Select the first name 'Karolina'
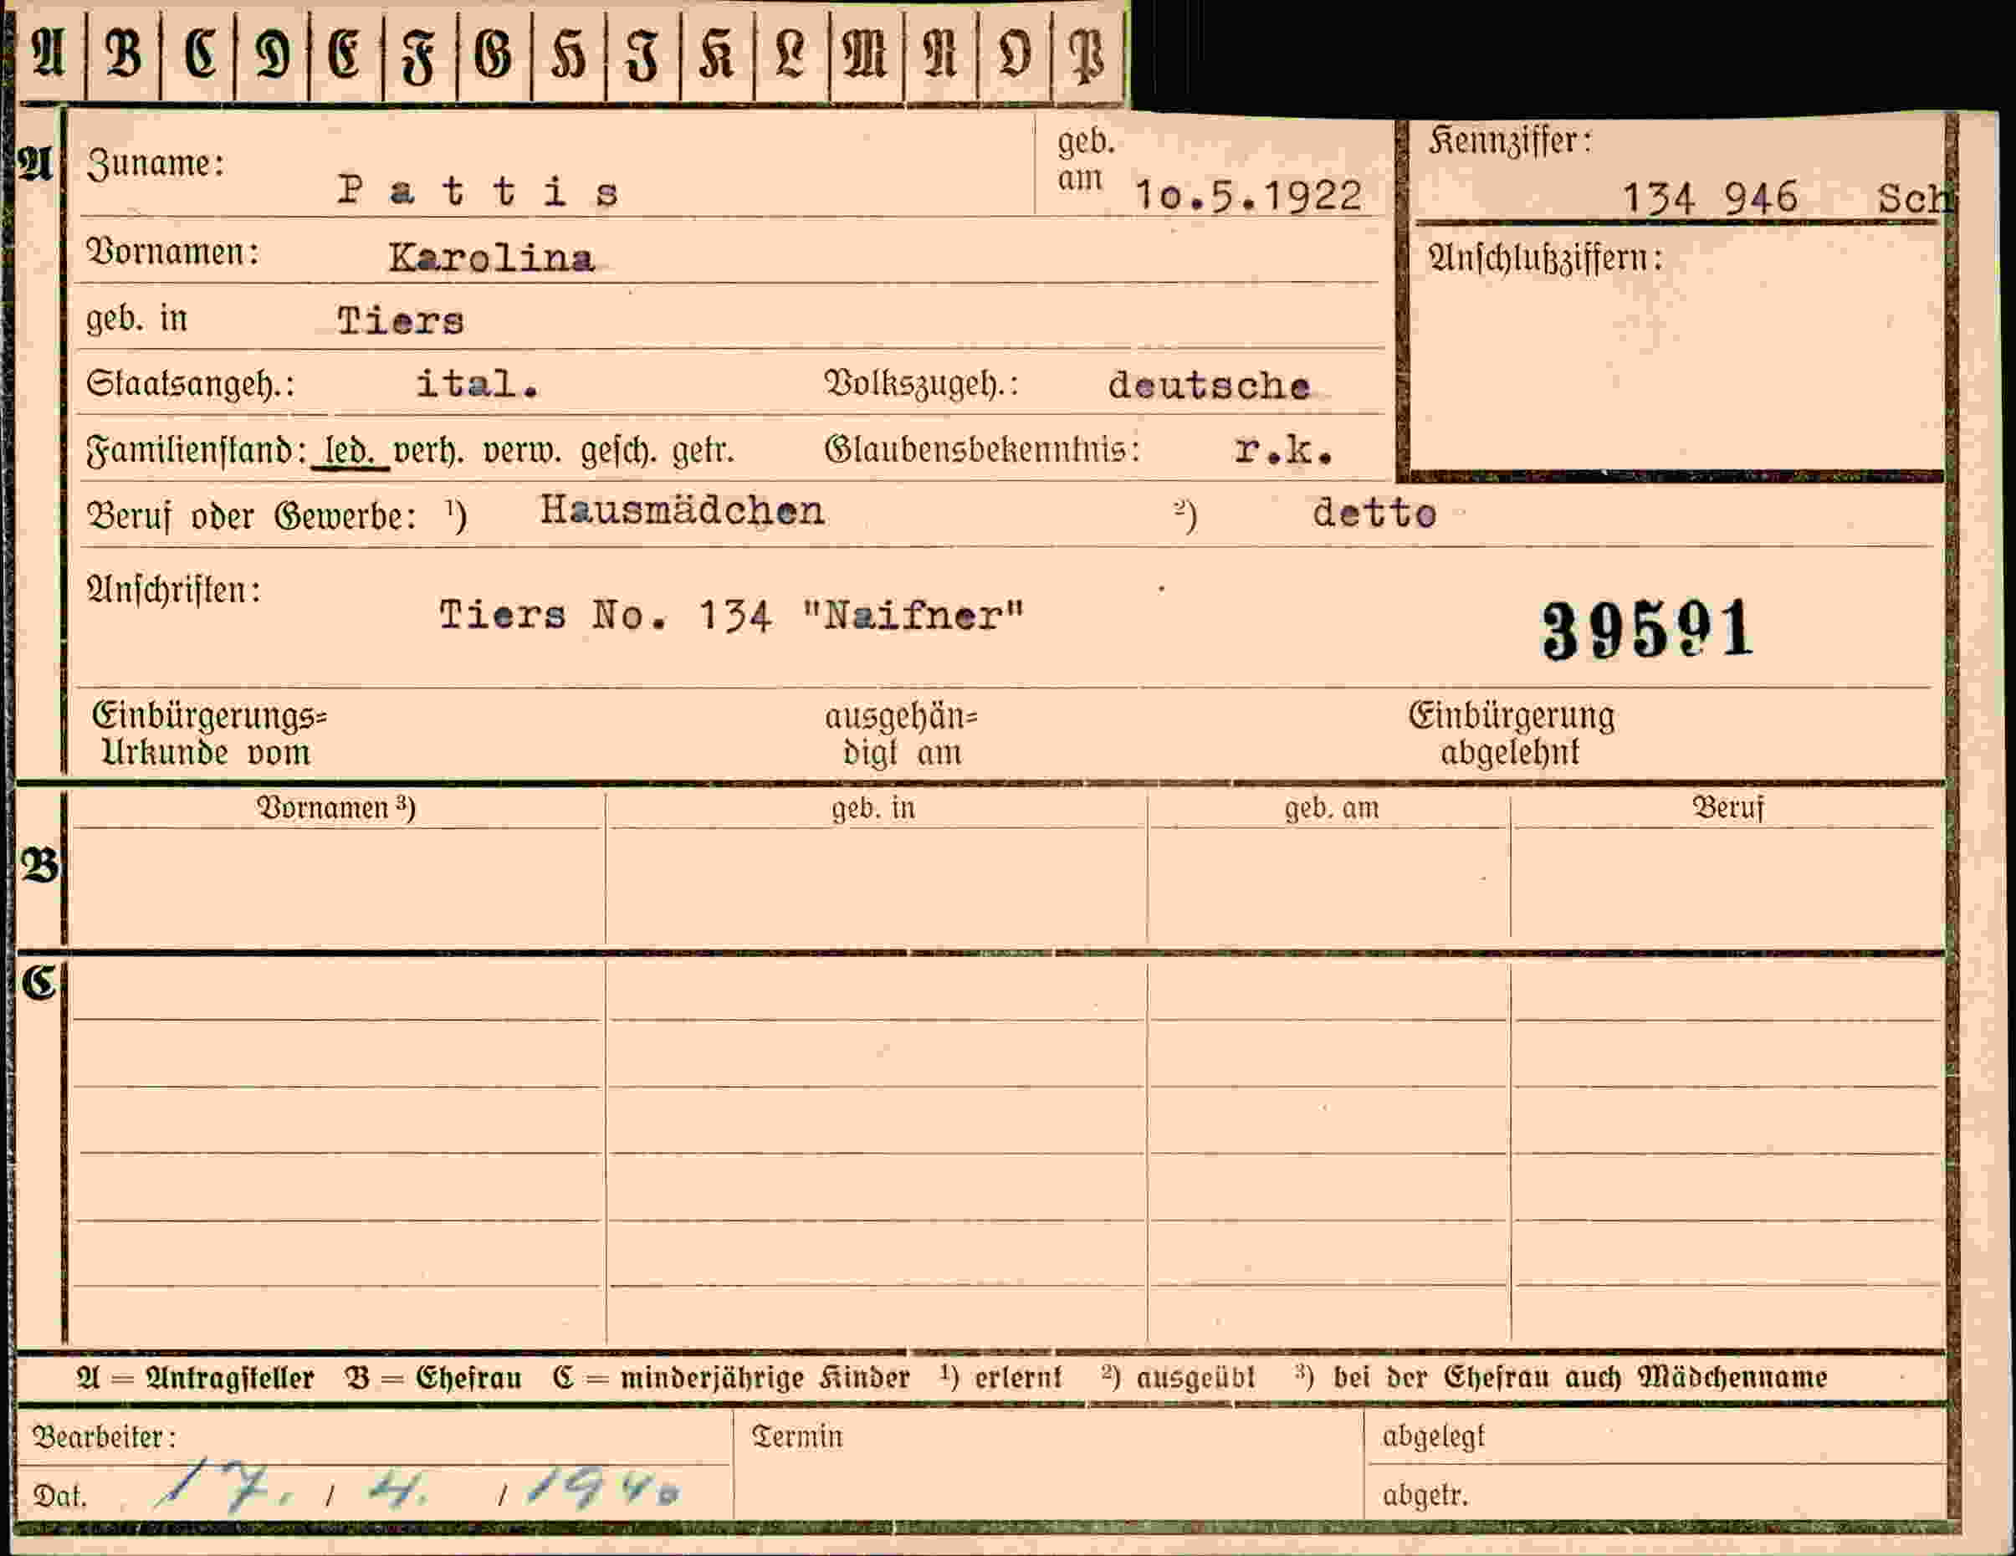 click(490, 258)
